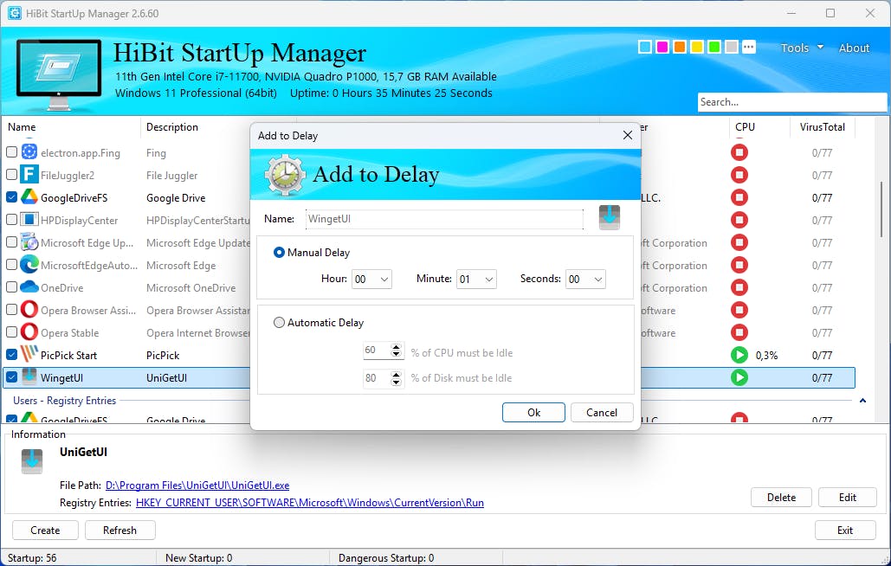The height and width of the screenshot is (566, 891).
Task: Open the Minute dropdown
Action: 476,279
